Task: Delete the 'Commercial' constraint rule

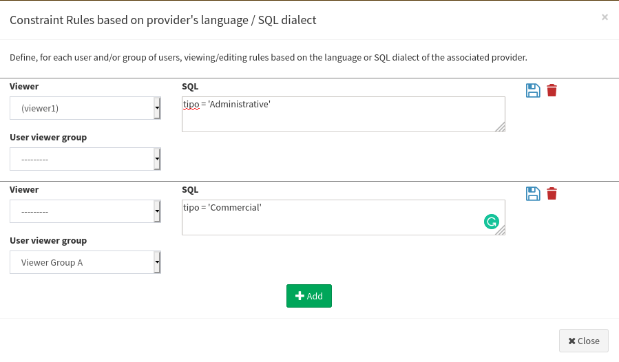Action: tap(552, 194)
